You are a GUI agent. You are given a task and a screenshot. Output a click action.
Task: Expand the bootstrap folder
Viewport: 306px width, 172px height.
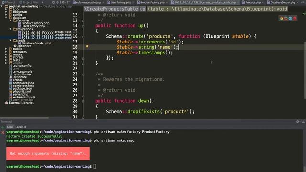[6, 12]
